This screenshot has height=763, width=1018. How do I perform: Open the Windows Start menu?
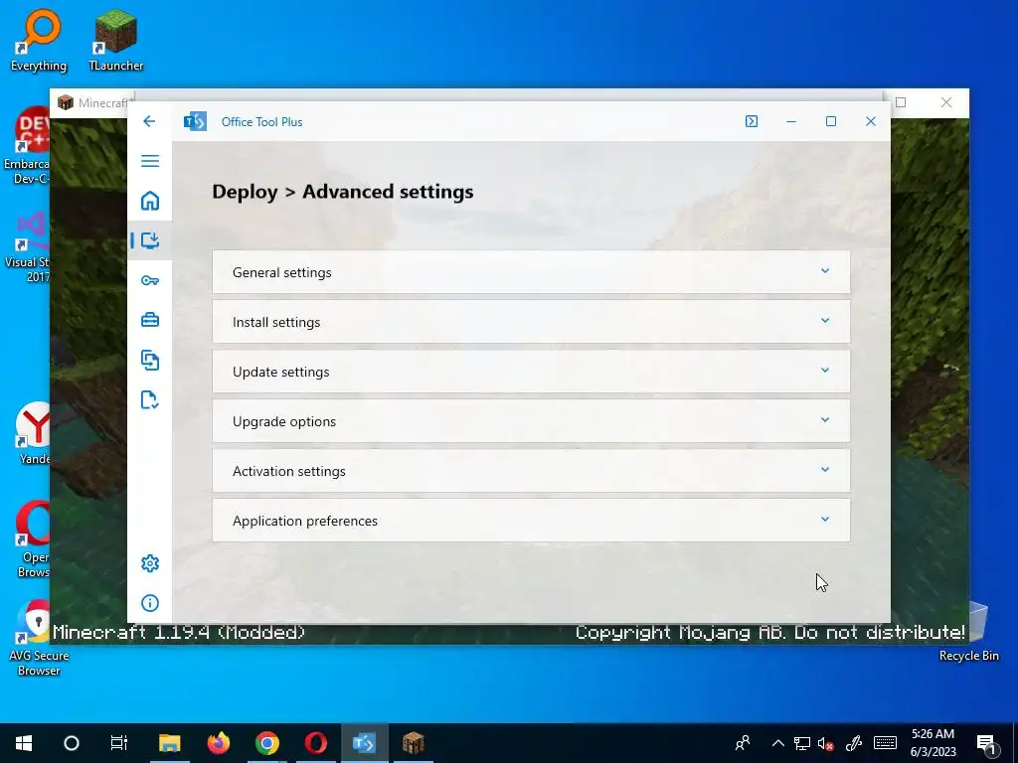tap(24, 743)
